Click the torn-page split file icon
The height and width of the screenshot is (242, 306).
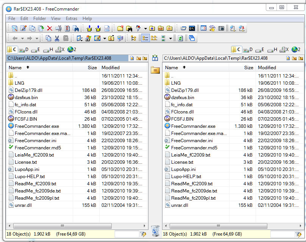(107, 28)
